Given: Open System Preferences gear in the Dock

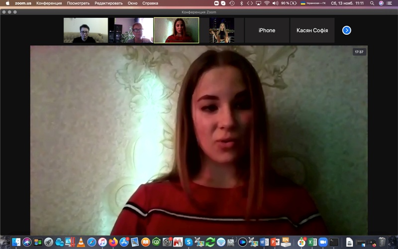Looking at the screenshot, I should point(167,242).
